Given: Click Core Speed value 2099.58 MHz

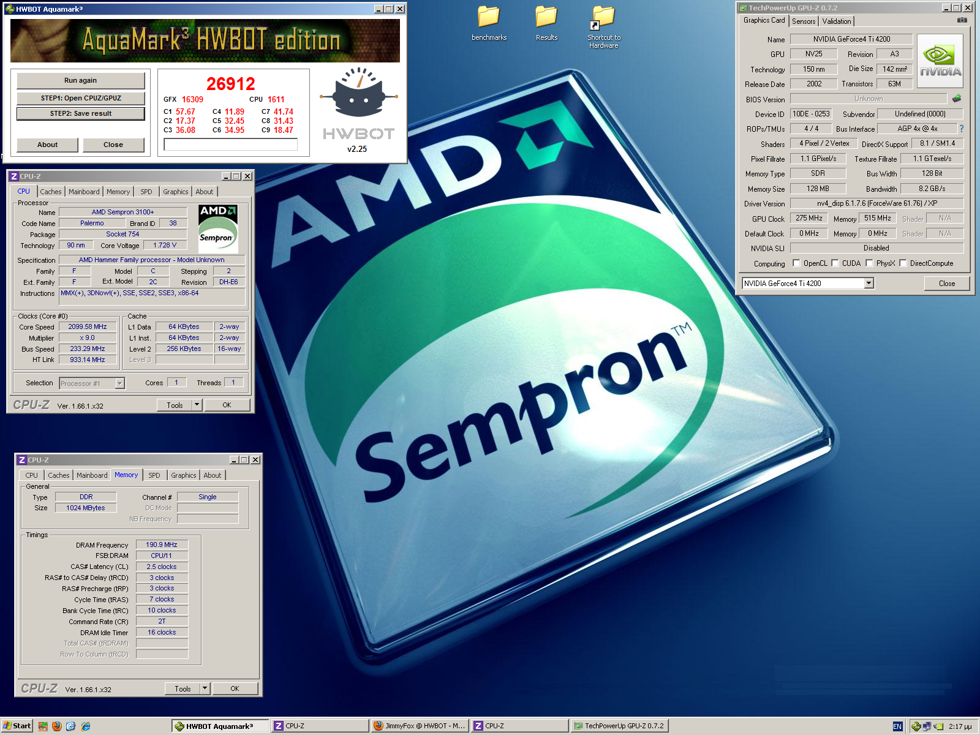Looking at the screenshot, I should tap(87, 326).
